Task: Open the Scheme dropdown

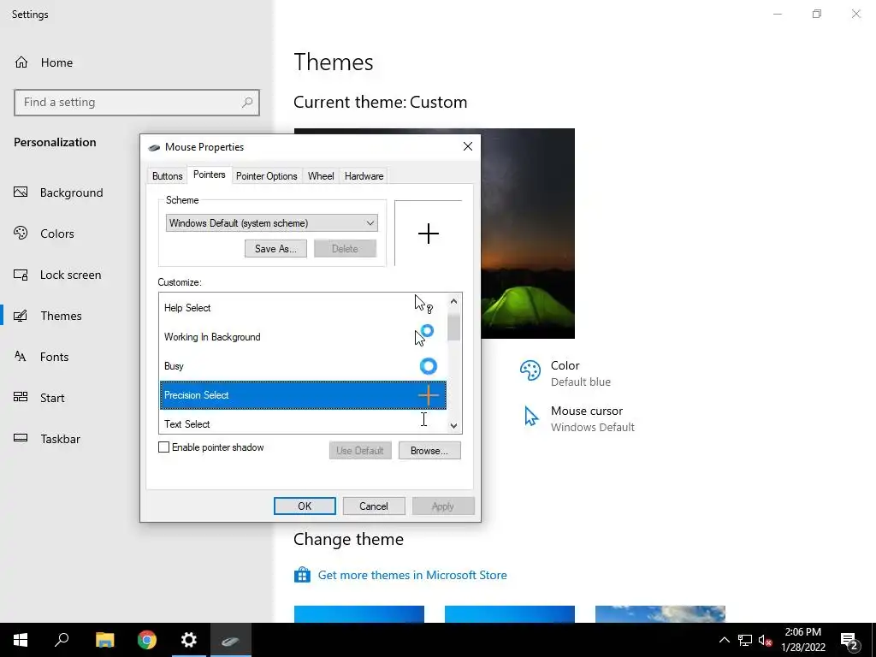Action: click(x=271, y=223)
